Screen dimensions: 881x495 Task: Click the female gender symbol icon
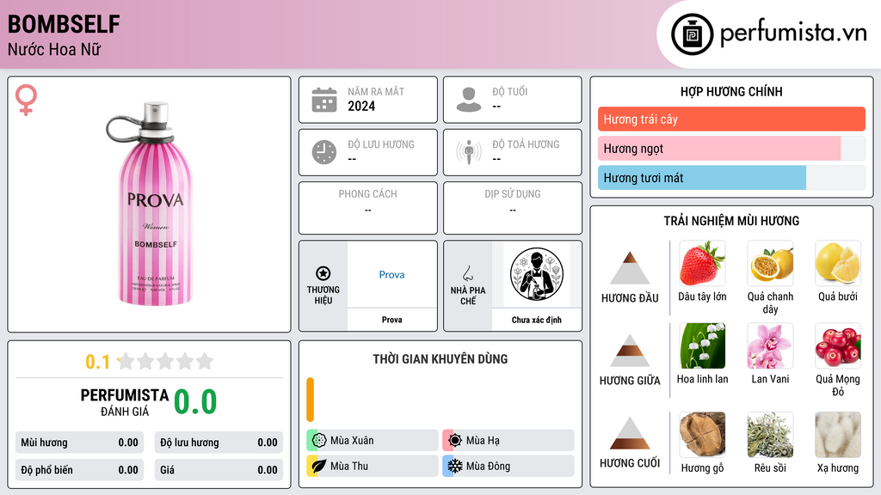pyautogui.click(x=27, y=100)
